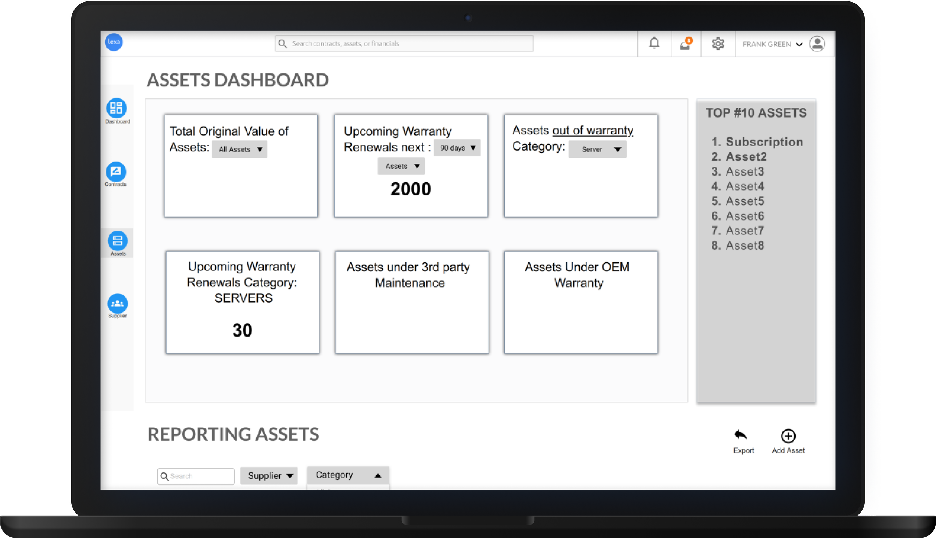
Task: Open Assets Under OEM Warranty card
Action: pyautogui.click(x=581, y=303)
